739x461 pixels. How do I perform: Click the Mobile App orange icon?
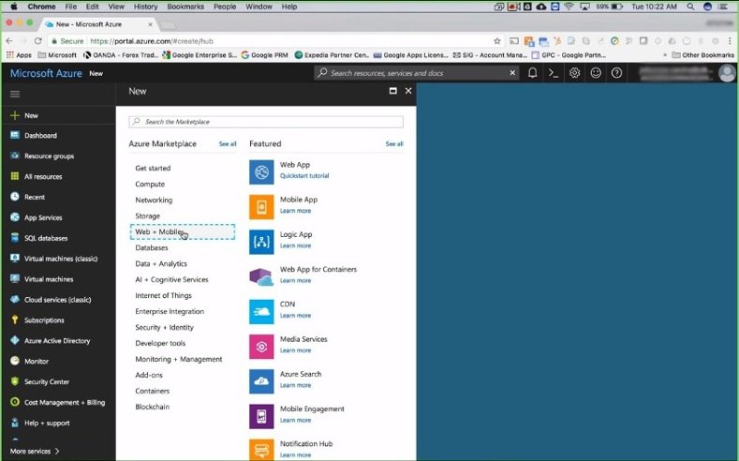click(x=261, y=207)
